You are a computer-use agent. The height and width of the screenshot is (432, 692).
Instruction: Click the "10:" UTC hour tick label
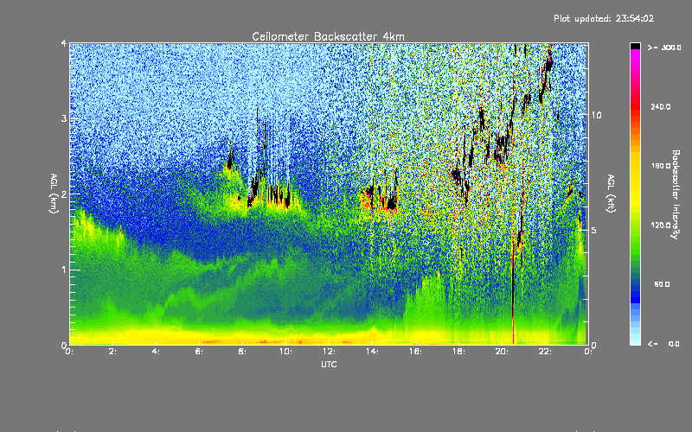pos(285,352)
